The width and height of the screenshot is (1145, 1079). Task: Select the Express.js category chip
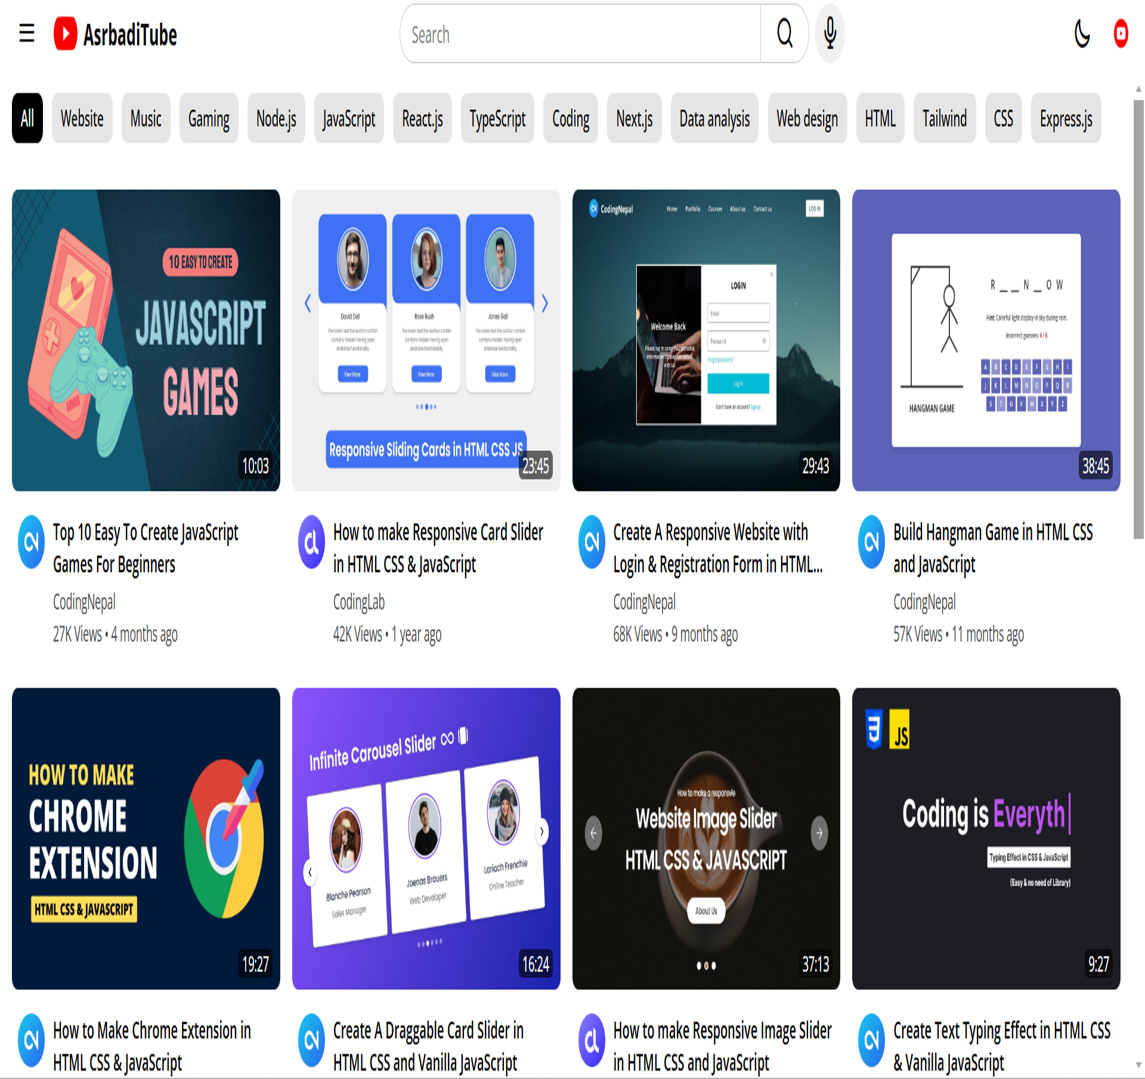point(1066,118)
